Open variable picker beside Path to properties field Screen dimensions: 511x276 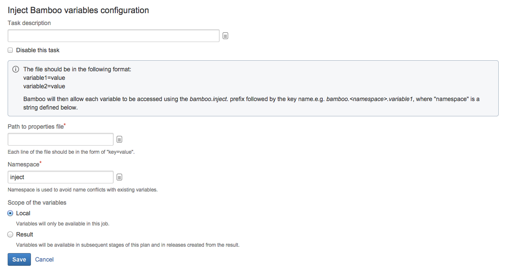pos(120,139)
